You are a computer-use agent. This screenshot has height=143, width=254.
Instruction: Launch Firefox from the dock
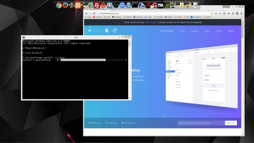(65, 5)
